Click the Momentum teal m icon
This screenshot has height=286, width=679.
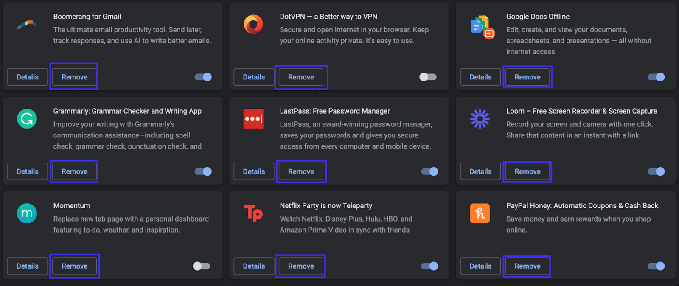click(x=27, y=213)
